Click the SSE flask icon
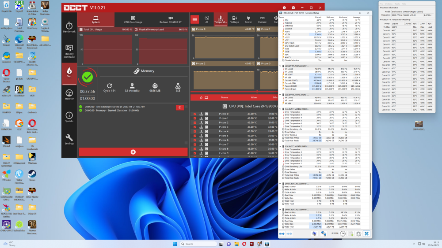The width and height of the screenshot is (442, 248). (x=178, y=85)
